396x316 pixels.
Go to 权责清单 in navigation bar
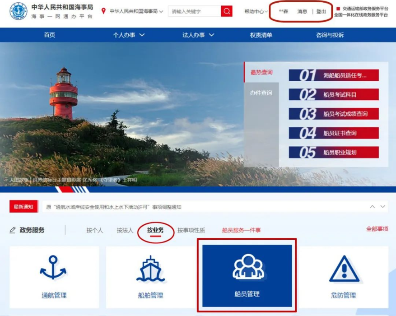(x=261, y=35)
